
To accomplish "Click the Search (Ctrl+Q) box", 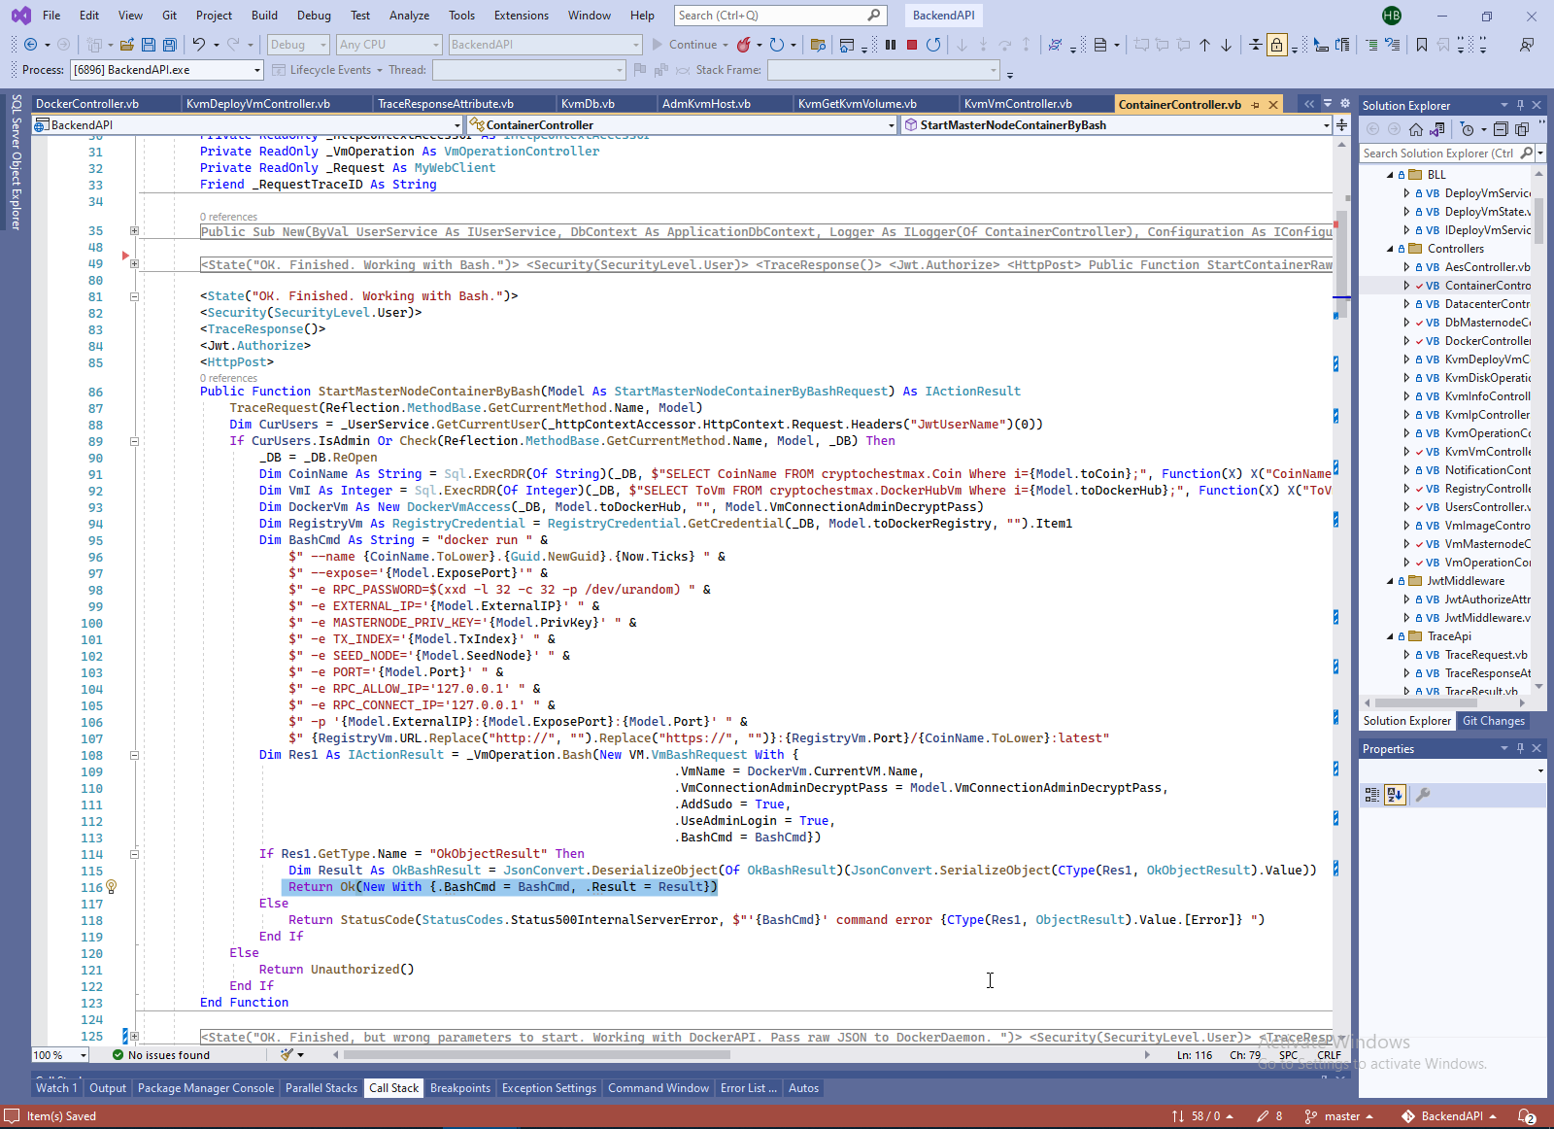I will pos(780,16).
